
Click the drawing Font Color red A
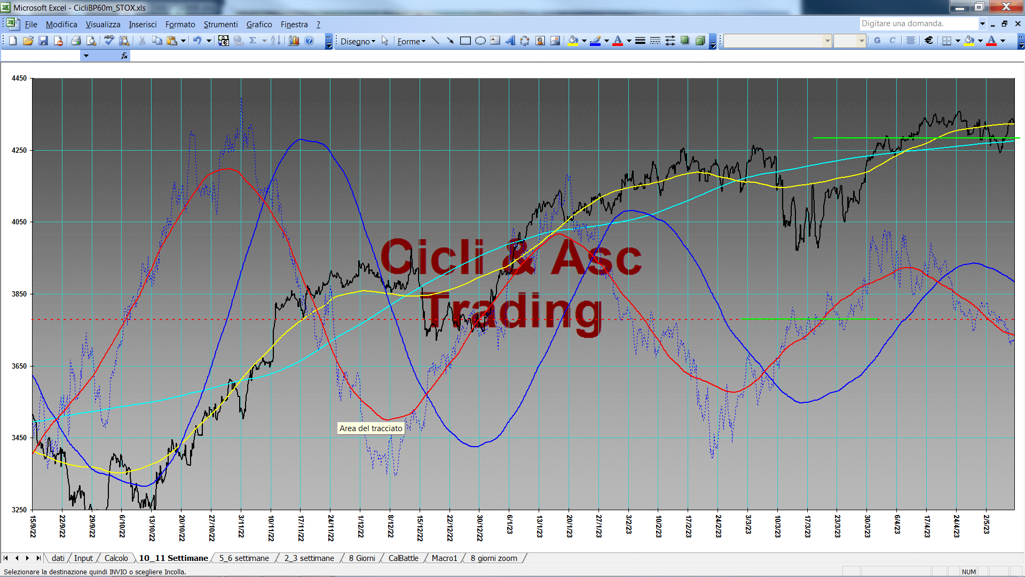[x=618, y=41]
